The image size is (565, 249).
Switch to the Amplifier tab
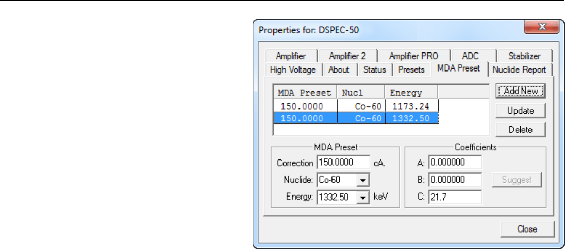291,56
